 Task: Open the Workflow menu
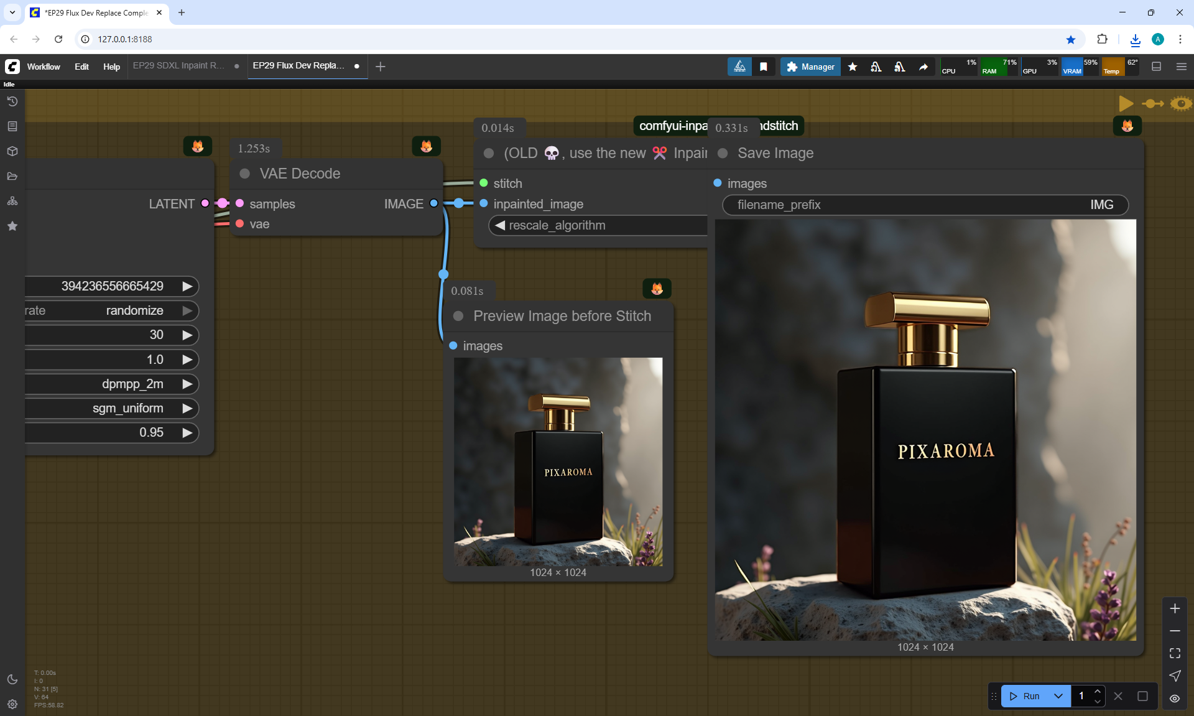tap(44, 67)
